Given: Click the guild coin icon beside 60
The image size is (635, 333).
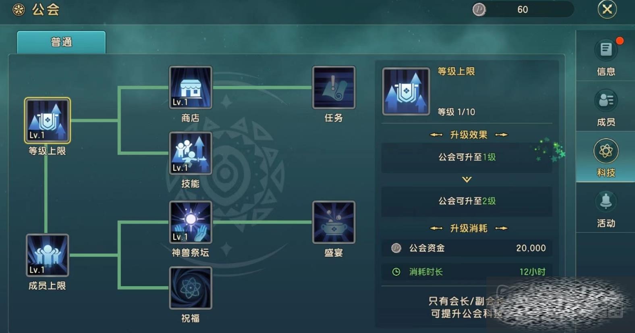Looking at the screenshot, I should click(479, 9).
